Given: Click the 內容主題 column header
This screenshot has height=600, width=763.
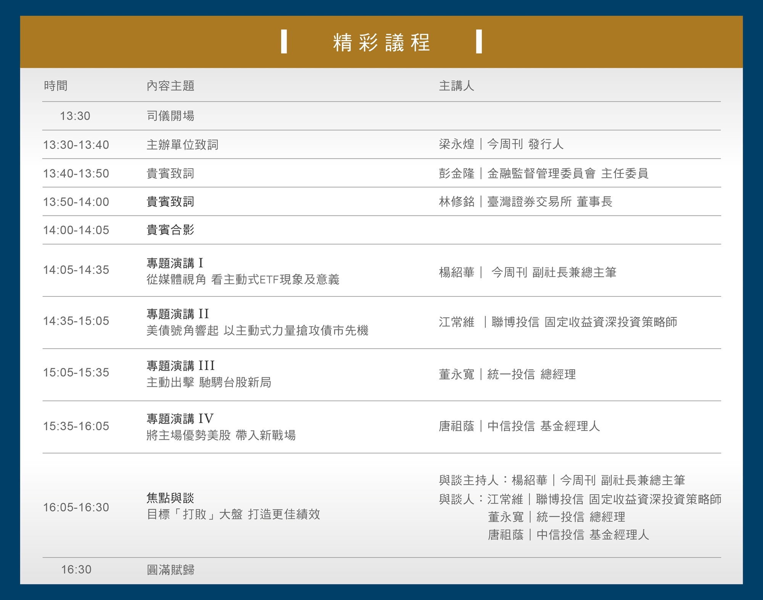Looking at the screenshot, I should coord(171,86).
